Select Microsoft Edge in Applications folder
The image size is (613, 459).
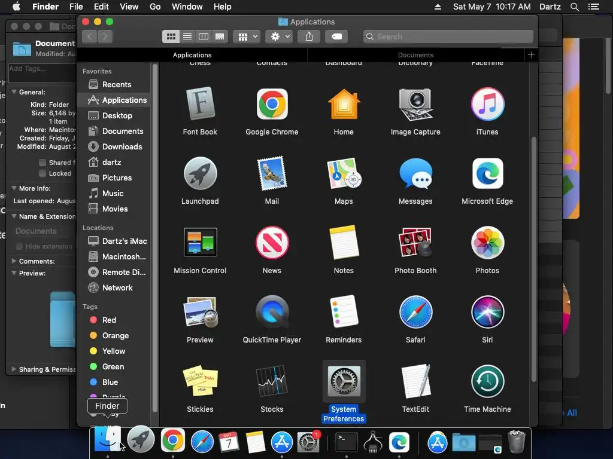click(x=487, y=173)
